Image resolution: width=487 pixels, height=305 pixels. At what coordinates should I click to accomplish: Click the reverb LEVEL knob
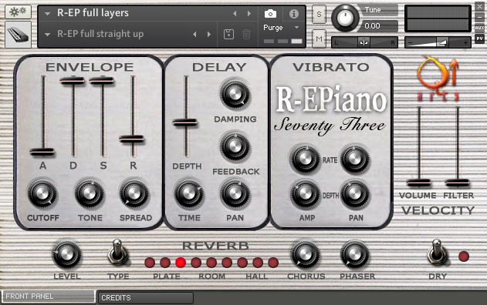(x=66, y=254)
